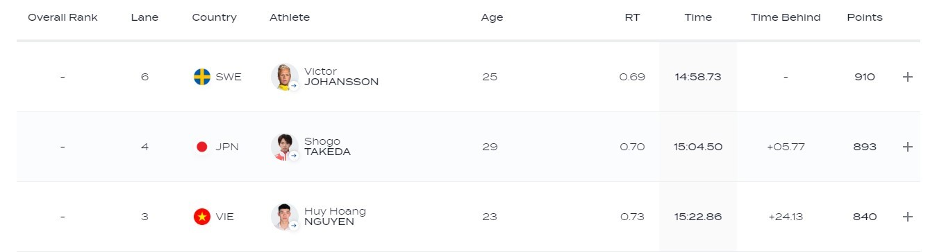The width and height of the screenshot is (937, 252).
Task: Sort by the Points column header
Action: click(865, 17)
